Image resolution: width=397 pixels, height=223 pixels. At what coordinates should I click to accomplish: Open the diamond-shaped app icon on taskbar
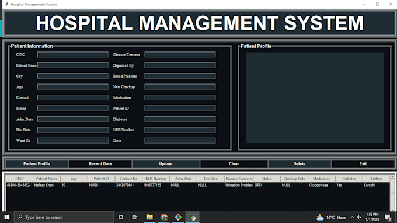pos(178,217)
